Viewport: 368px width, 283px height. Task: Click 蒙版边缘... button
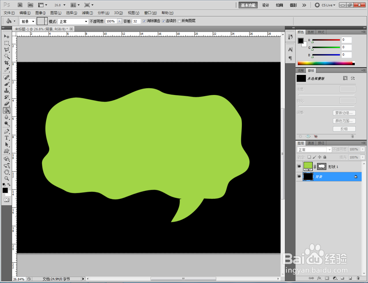344,113
